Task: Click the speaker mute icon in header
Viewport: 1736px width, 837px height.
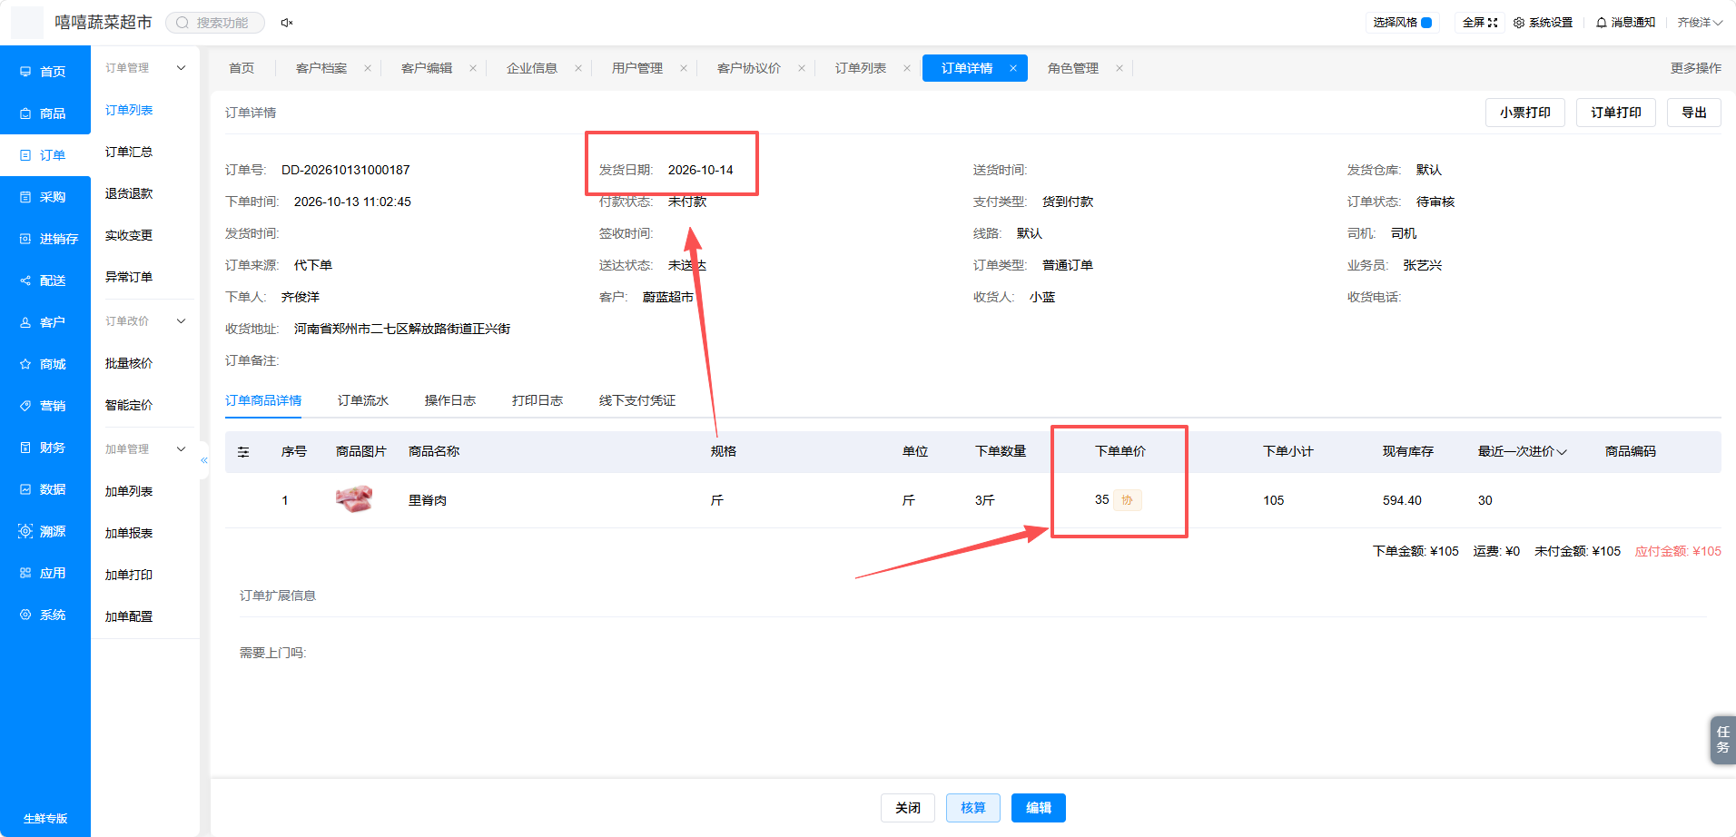Action: pos(287,23)
